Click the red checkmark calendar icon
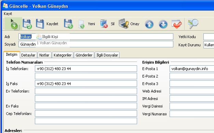This screenshot has height=133, width=214. coord(177,24)
